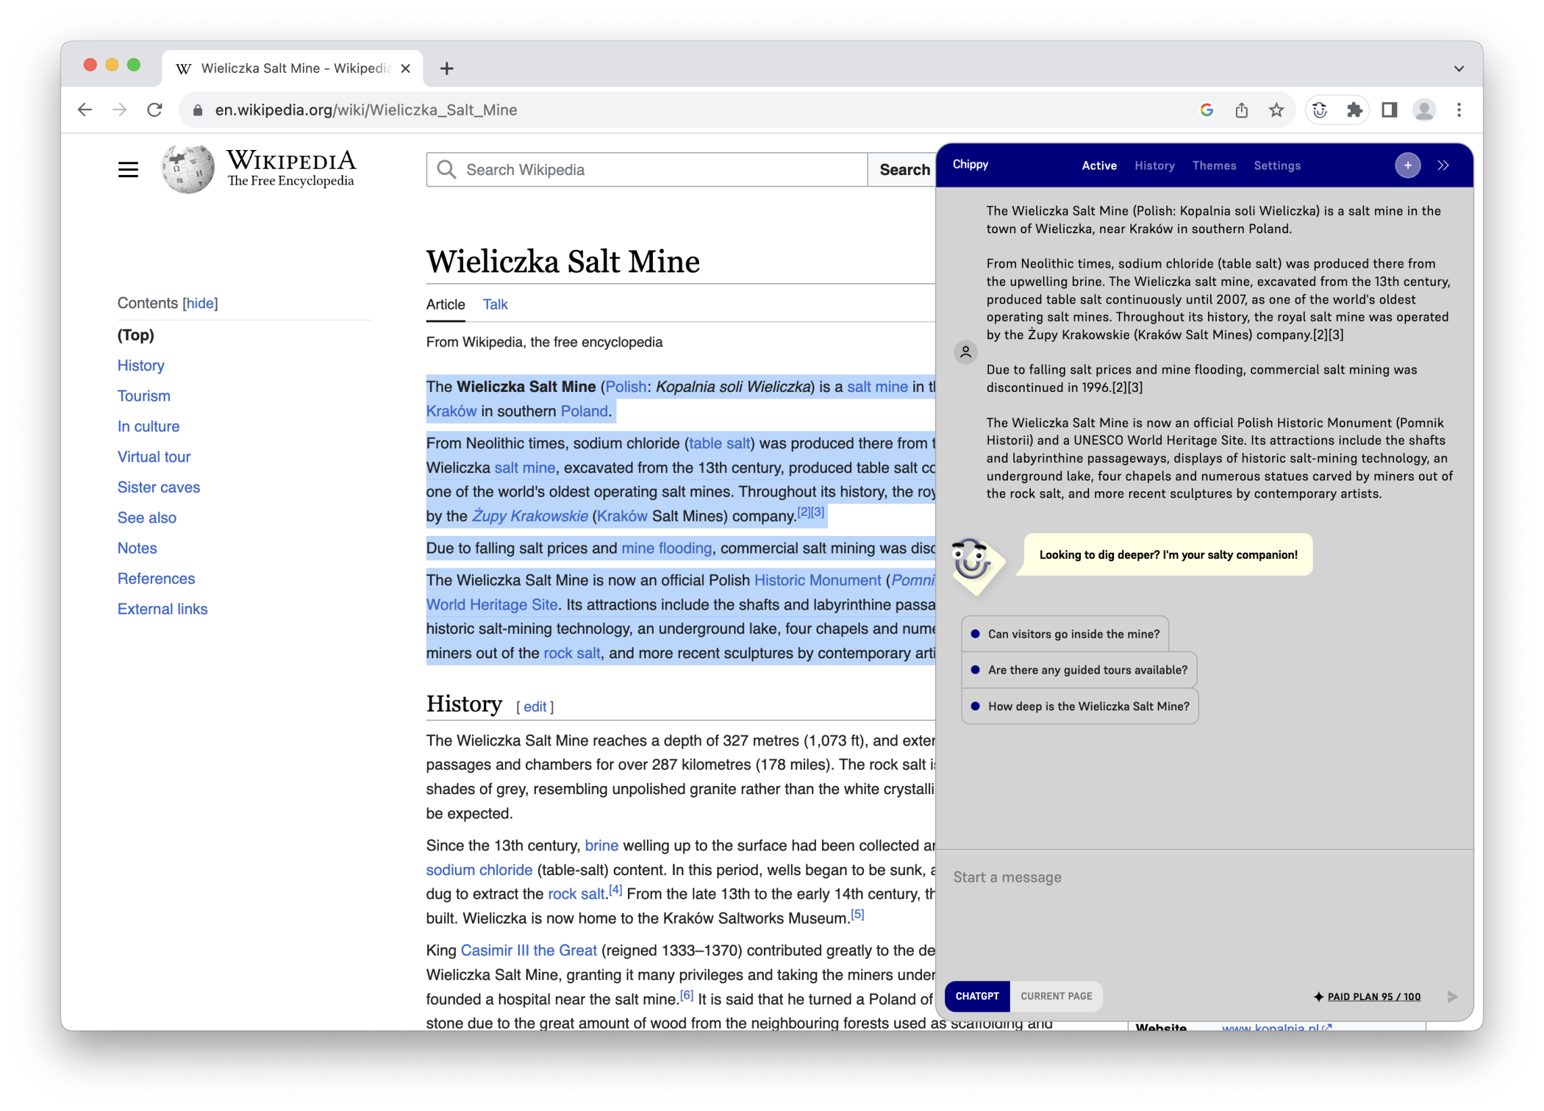This screenshot has width=1544, height=1111.
Task: Open the Themes section in Chippy
Action: point(1215,166)
